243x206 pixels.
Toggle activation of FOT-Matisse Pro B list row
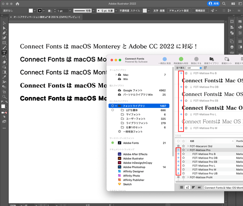[178, 154]
